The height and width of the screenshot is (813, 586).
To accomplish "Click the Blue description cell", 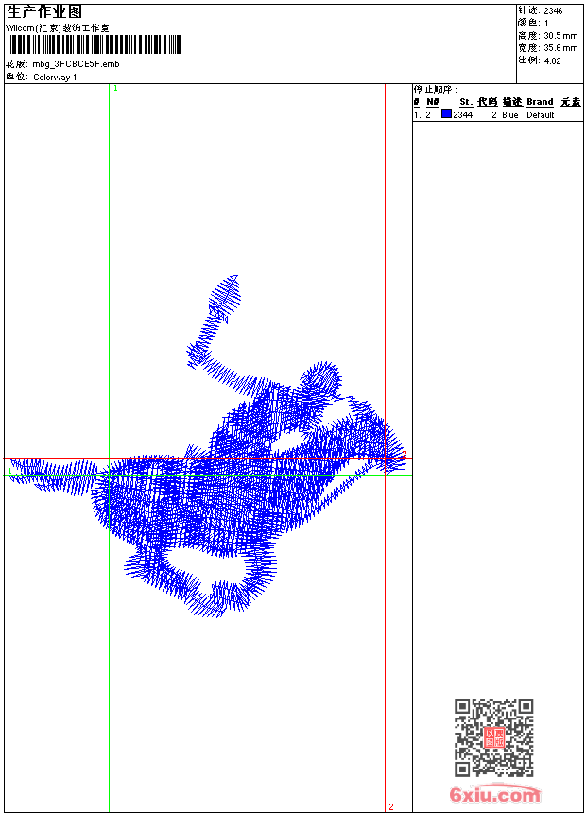I will tap(509, 115).
